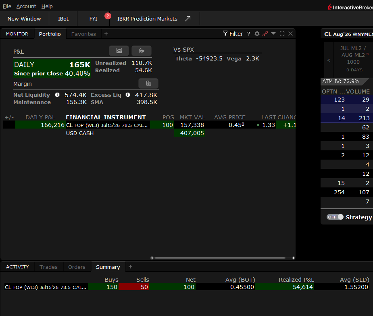
Task: Click the 157,338 market value cell
Action: [x=190, y=125]
